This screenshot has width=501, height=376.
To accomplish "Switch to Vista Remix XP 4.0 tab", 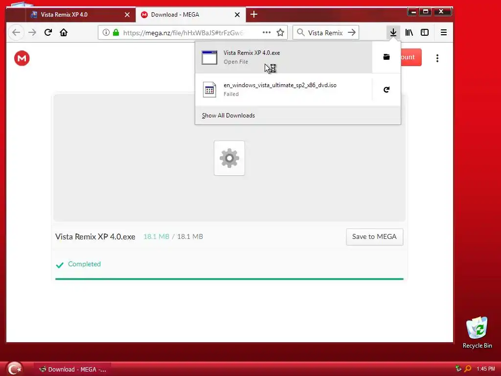I will click(x=81, y=15).
